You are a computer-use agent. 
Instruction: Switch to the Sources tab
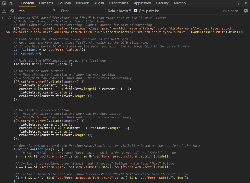pos(64,3)
